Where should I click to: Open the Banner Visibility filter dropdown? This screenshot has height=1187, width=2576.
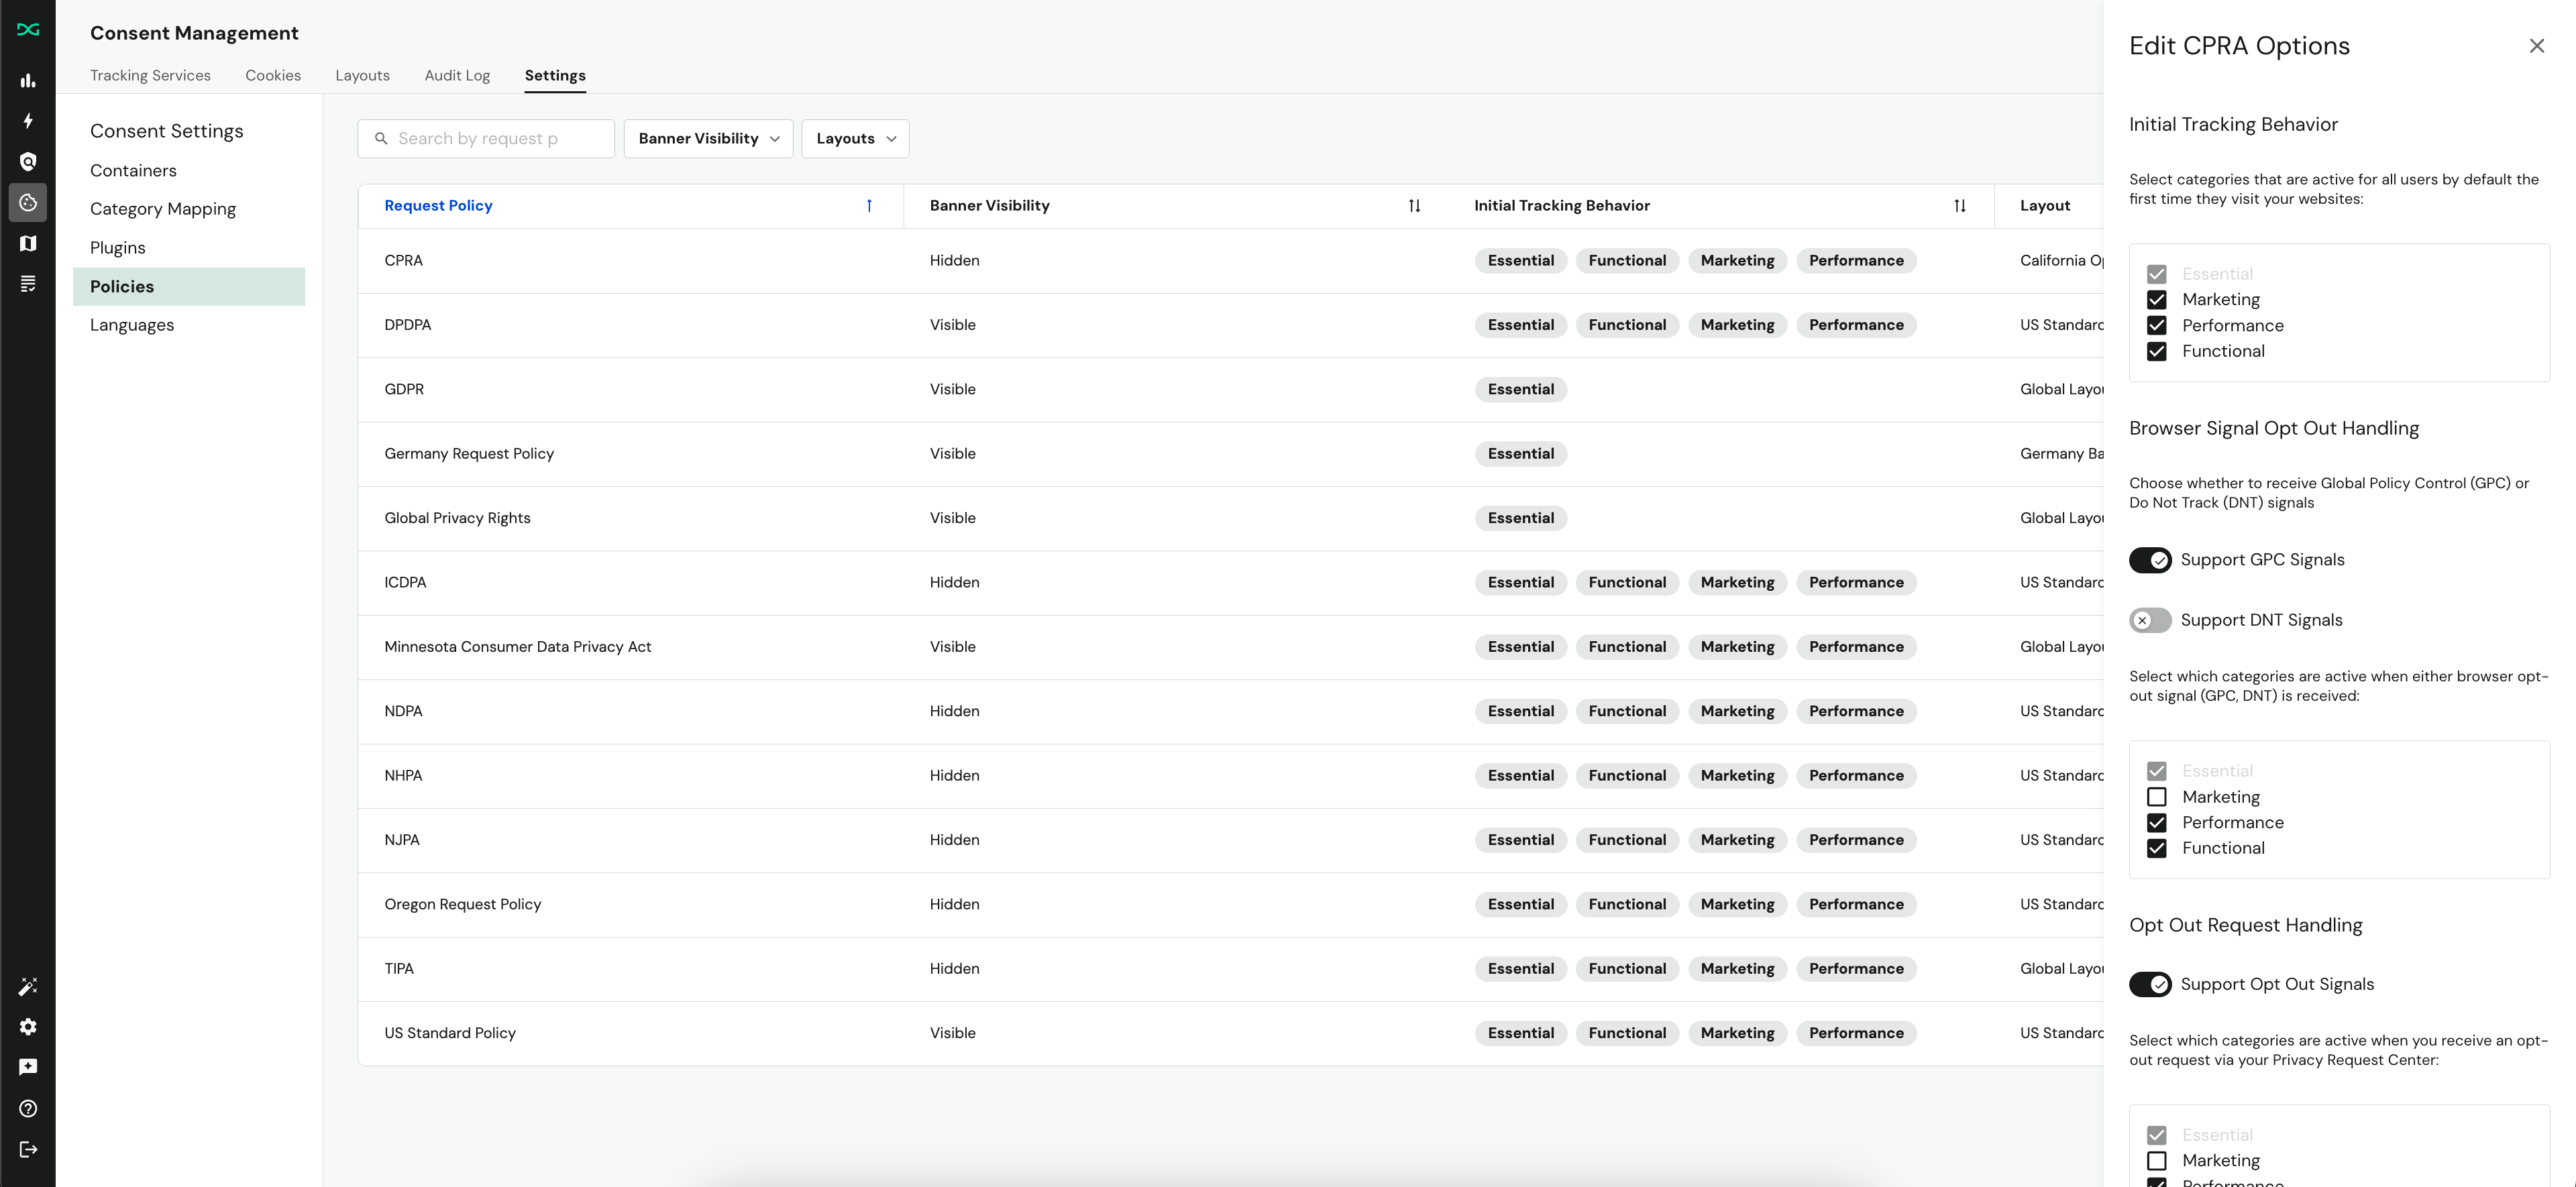pyautogui.click(x=708, y=139)
